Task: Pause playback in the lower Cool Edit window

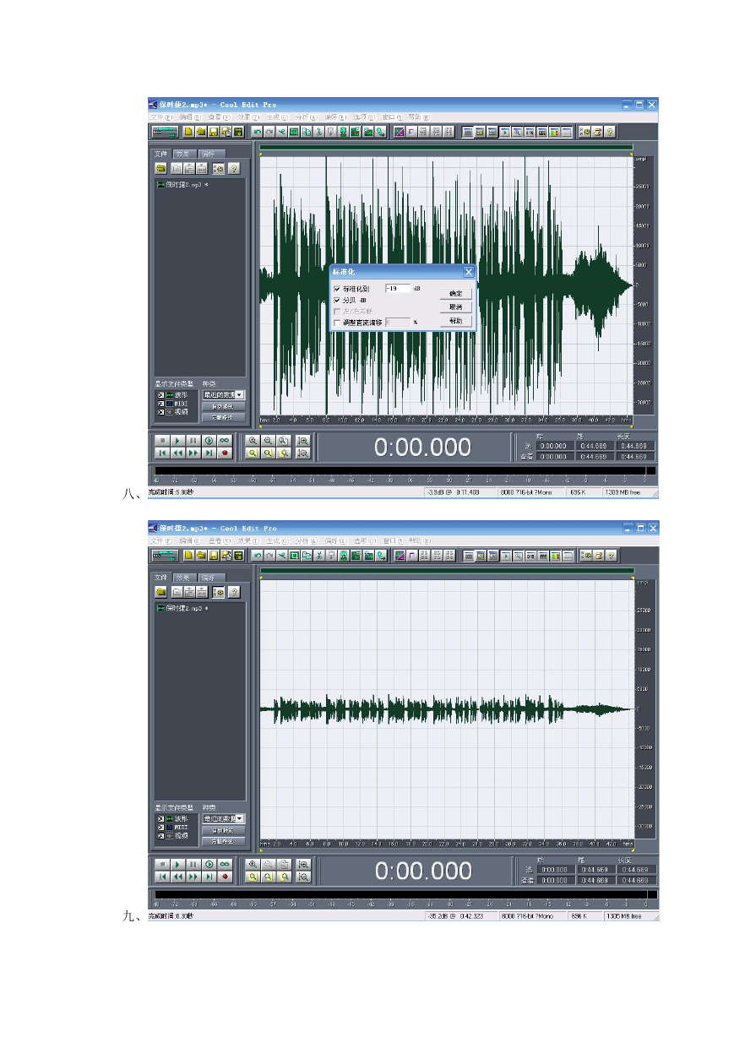Action: [193, 865]
